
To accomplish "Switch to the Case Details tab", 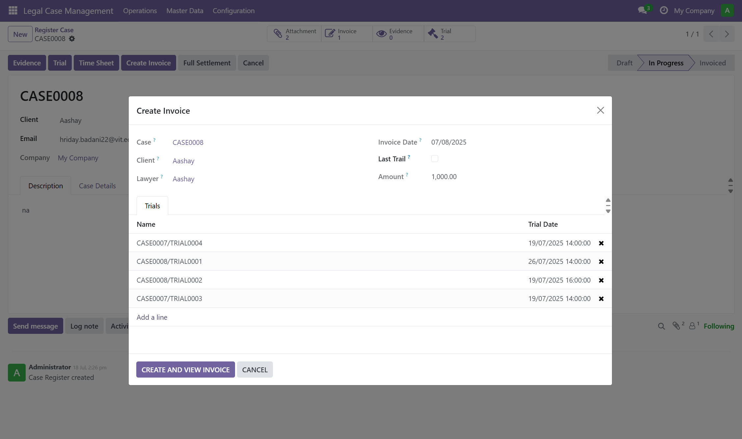I will pyautogui.click(x=97, y=186).
